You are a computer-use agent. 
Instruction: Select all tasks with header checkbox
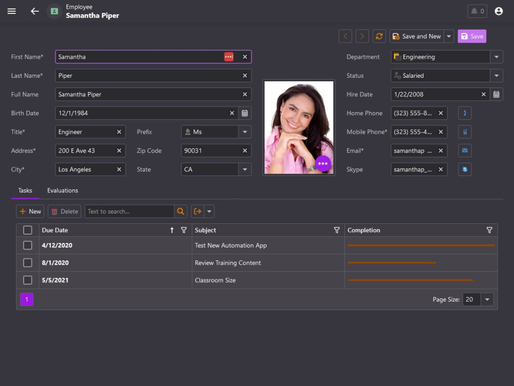point(28,230)
